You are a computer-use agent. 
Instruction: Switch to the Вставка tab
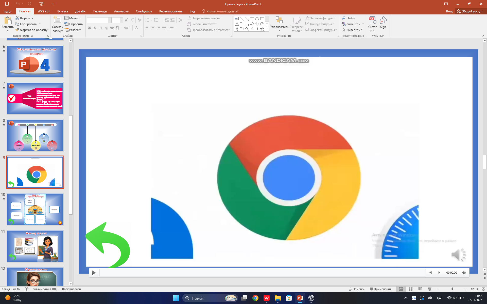(x=62, y=11)
